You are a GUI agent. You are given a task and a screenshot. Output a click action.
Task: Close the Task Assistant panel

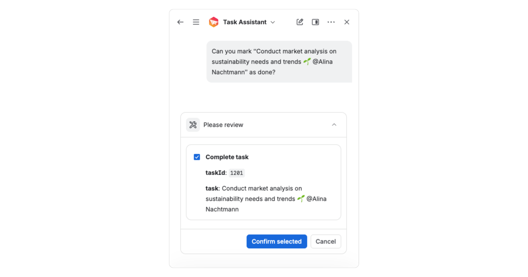pos(347,22)
